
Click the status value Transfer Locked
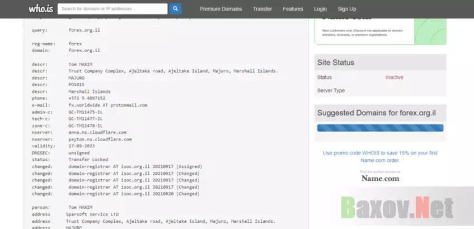pyautogui.click(x=88, y=160)
